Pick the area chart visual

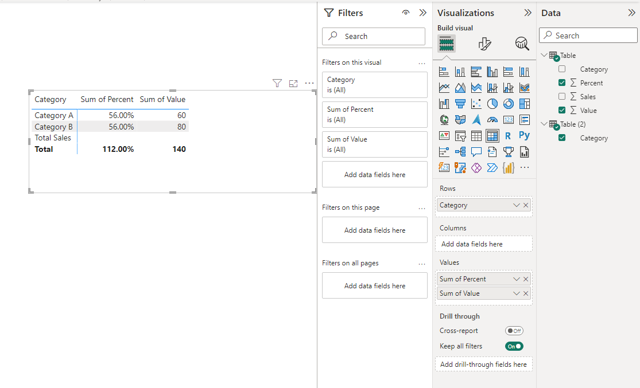tap(460, 88)
